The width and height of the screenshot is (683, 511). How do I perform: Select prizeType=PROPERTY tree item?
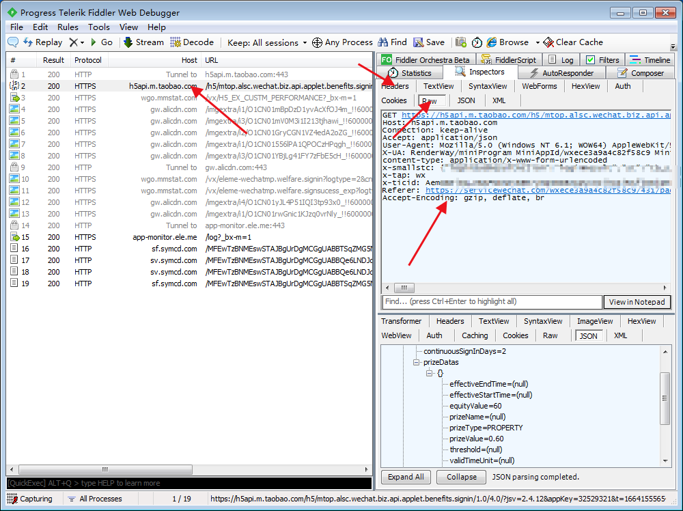tap(486, 428)
